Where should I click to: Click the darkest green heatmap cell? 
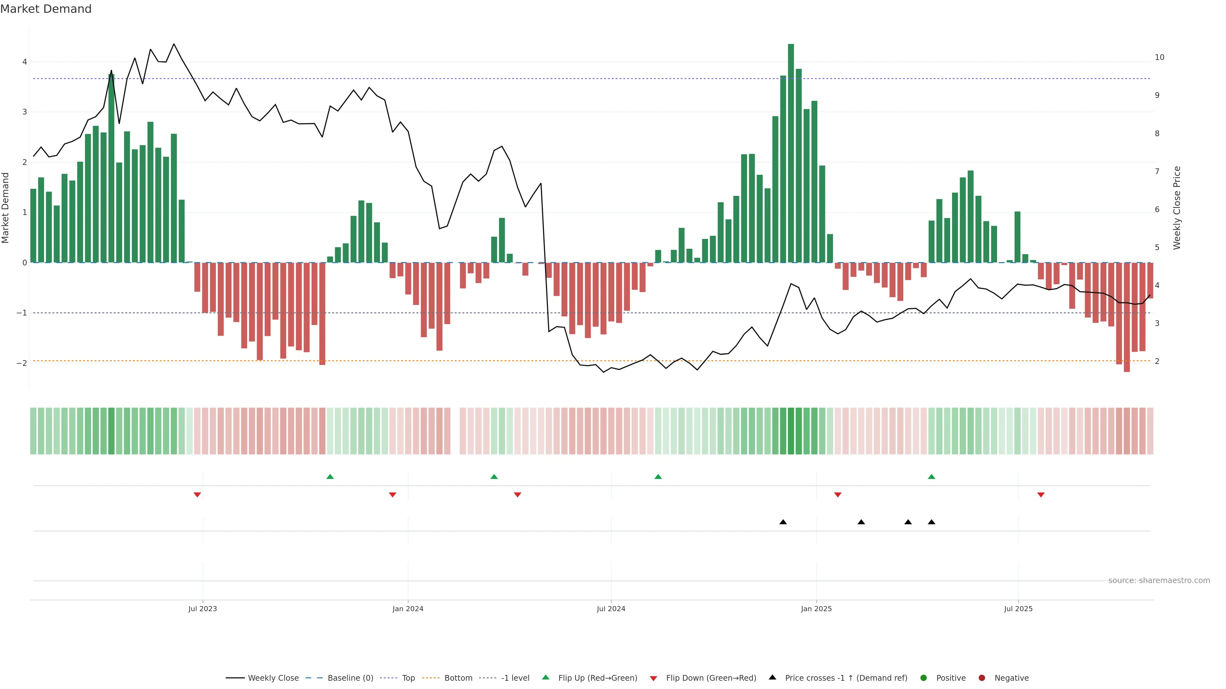tap(791, 431)
